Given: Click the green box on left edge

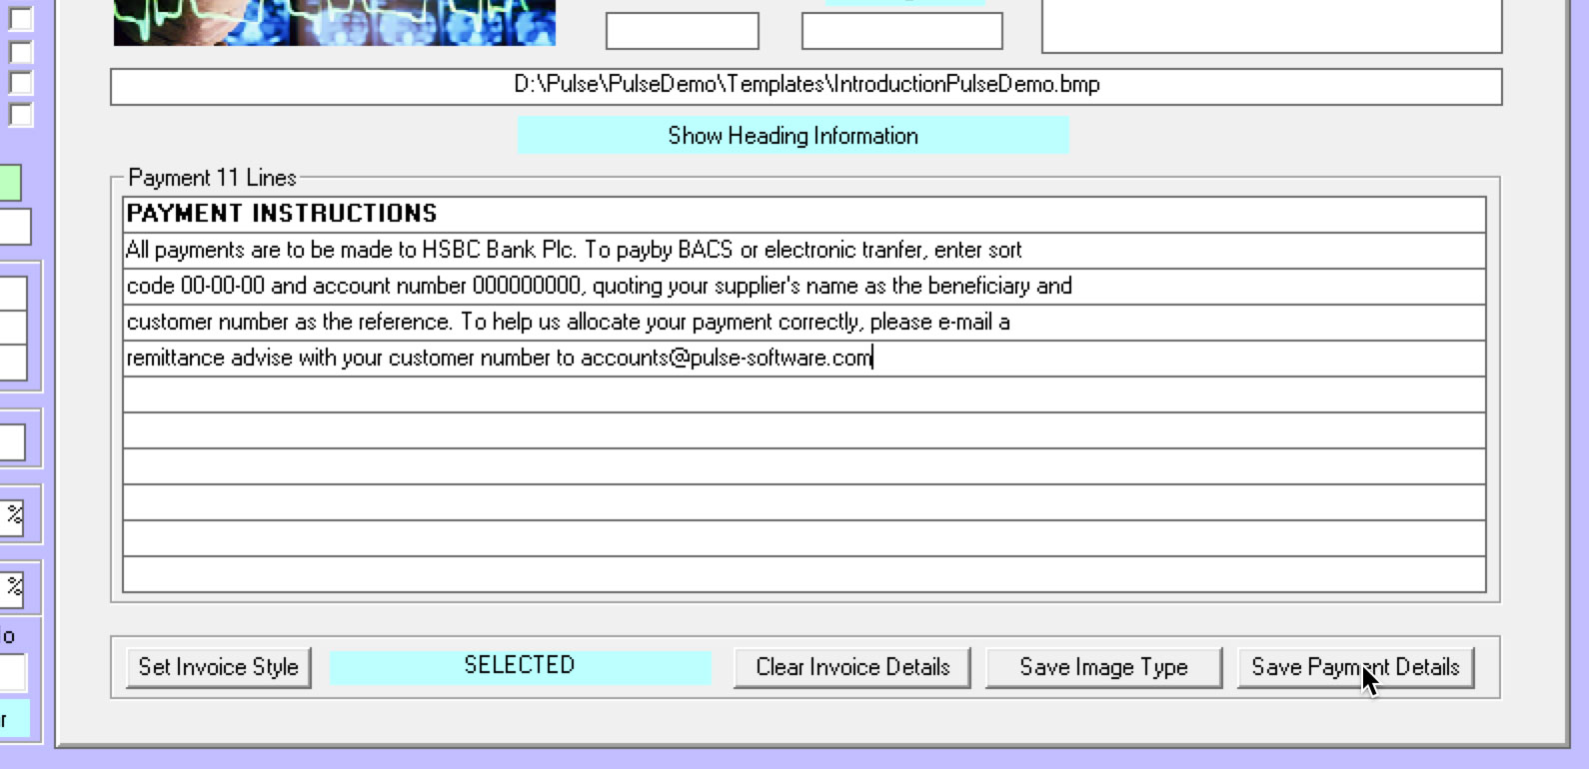Looking at the screenshot, I should click(10, 183).
